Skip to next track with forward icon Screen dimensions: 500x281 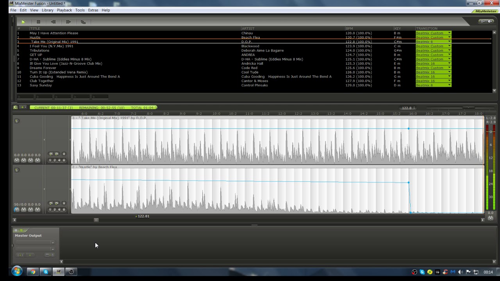pos(68,22)
